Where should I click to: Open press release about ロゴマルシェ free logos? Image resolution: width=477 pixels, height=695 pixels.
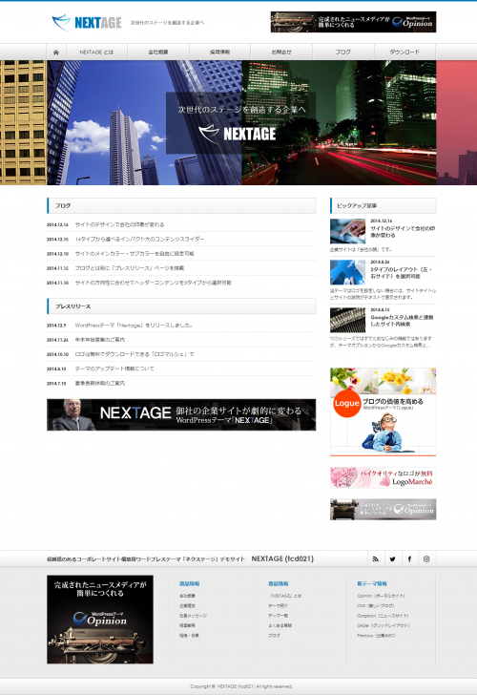[135, 354]
